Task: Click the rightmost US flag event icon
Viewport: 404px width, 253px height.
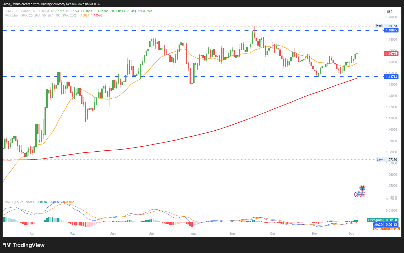Action: [363, 194]
